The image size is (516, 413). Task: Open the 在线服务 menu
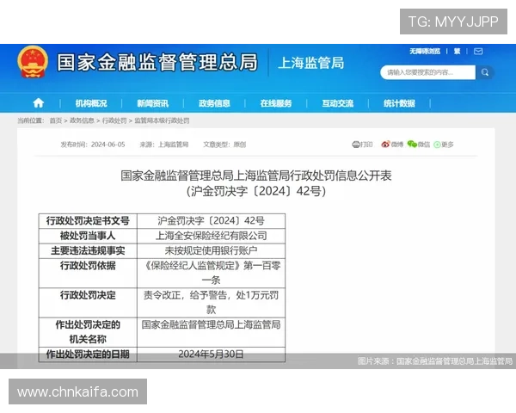click(276, 103)
